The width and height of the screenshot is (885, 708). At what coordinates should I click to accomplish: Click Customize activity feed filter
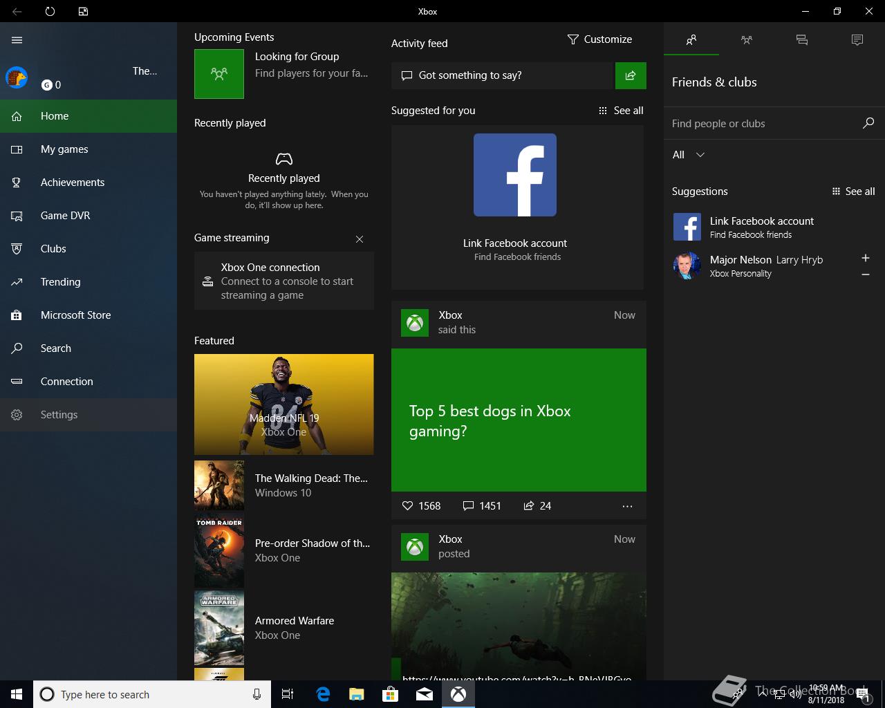click(599, 39)
